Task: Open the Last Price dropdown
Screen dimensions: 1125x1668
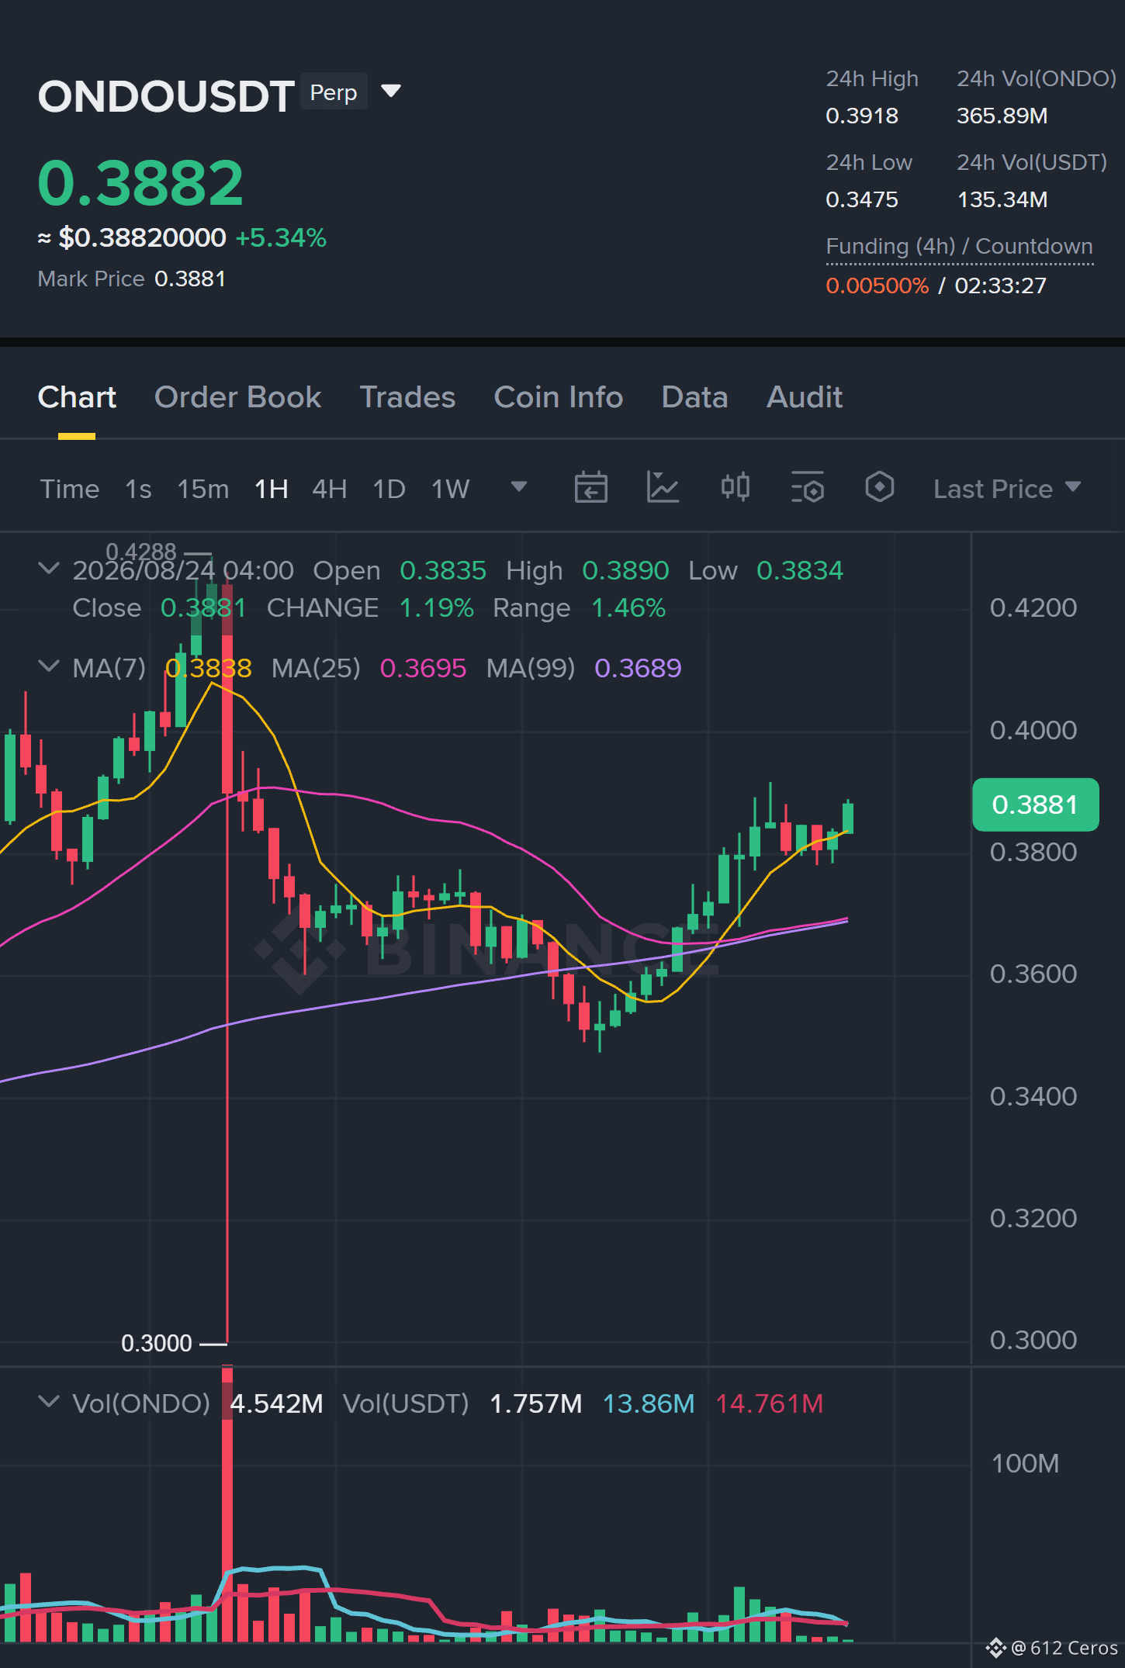Action: tap(1006, 489)
